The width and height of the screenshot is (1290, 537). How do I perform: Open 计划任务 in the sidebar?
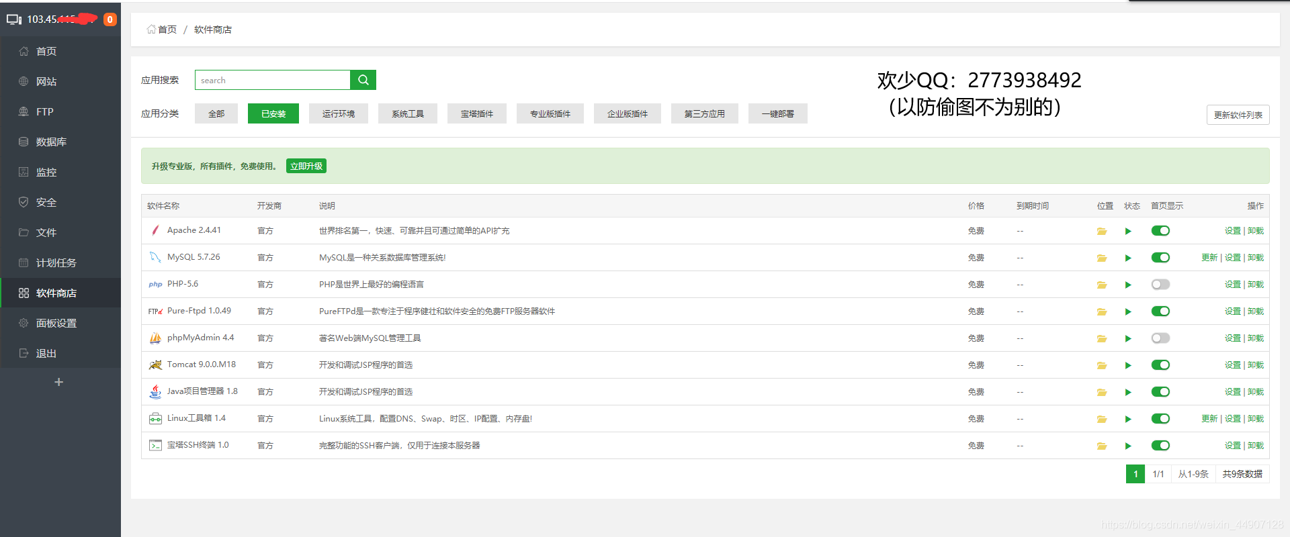(x=60, y=262)
